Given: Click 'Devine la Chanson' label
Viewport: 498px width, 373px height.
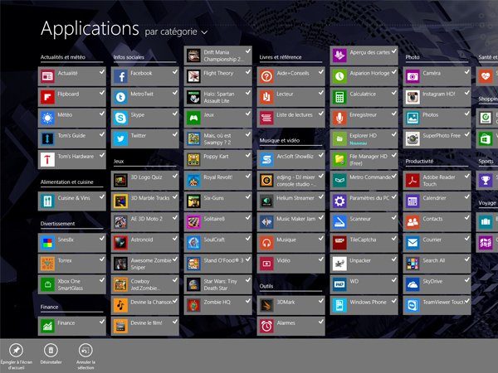Looking at the screenshot, I should 152,303.
